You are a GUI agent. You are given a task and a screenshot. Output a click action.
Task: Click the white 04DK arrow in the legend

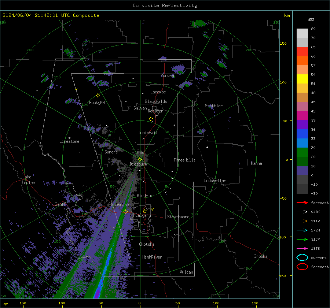(302, 212)
